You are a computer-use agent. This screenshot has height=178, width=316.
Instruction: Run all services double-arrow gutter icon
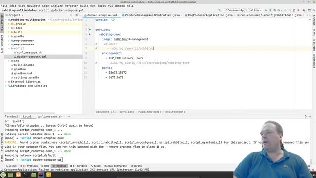tap(90, 30)
